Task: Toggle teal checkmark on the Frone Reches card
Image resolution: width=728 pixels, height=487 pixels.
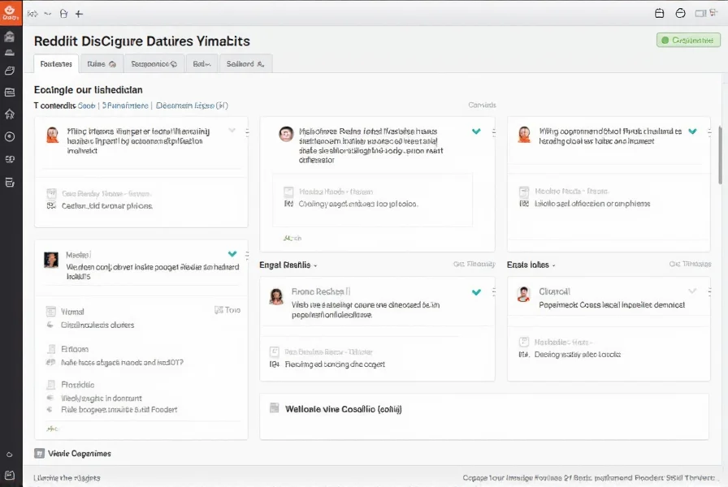Action: point(476,291)
